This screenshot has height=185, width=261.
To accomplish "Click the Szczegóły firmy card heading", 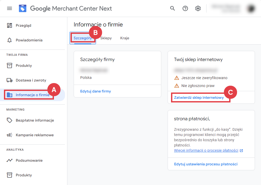I will 97,59.
